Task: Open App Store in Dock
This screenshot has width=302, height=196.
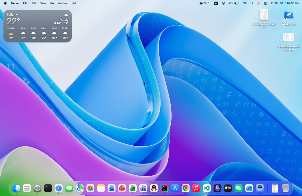Action: tap(175, 188)
